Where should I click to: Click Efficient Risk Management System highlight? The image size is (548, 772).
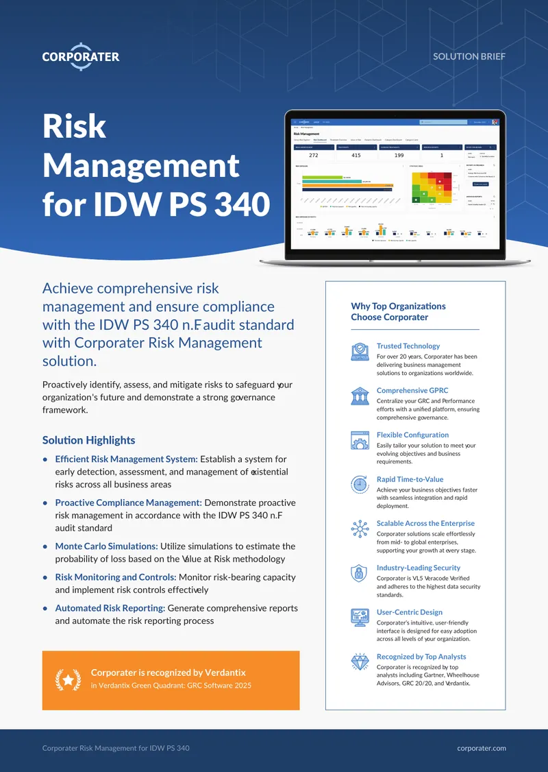tap(171, 472)
